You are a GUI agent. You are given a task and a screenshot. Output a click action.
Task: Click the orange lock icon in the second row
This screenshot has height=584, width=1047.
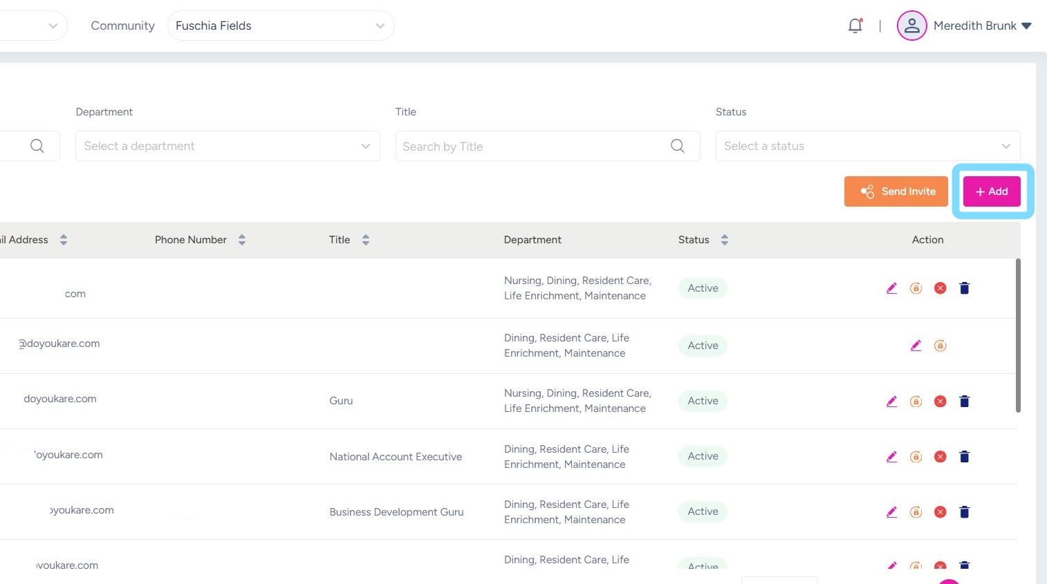click(940, 346)
